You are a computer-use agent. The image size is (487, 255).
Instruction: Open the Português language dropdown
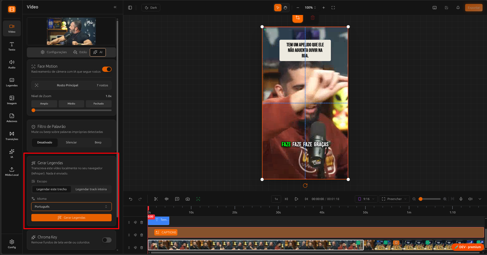[71, 207]
